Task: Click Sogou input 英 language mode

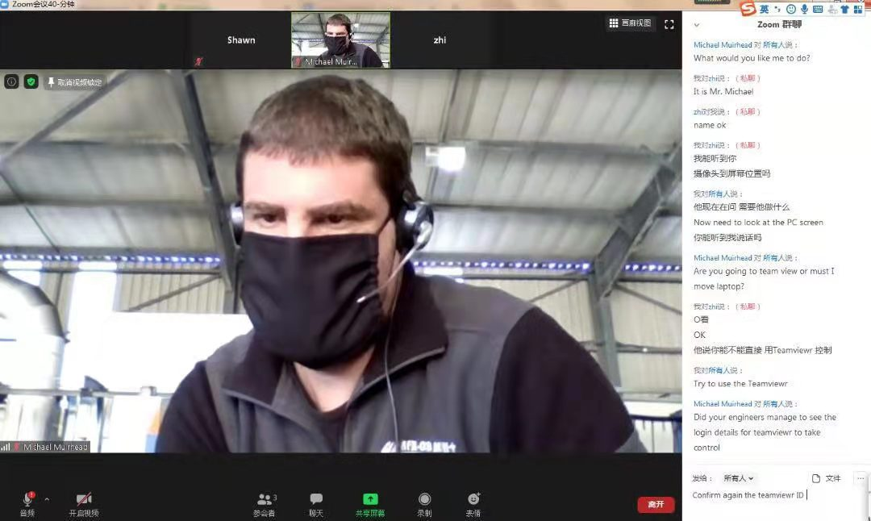Action: click(x=764, y=9)
